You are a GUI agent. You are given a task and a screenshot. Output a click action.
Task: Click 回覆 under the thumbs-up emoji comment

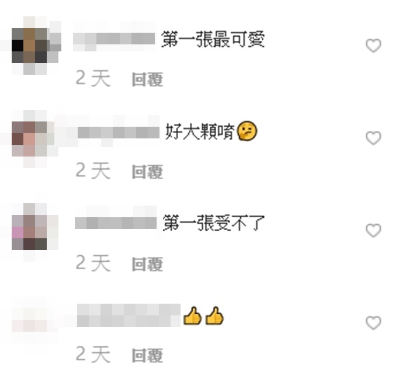[147, 355]
